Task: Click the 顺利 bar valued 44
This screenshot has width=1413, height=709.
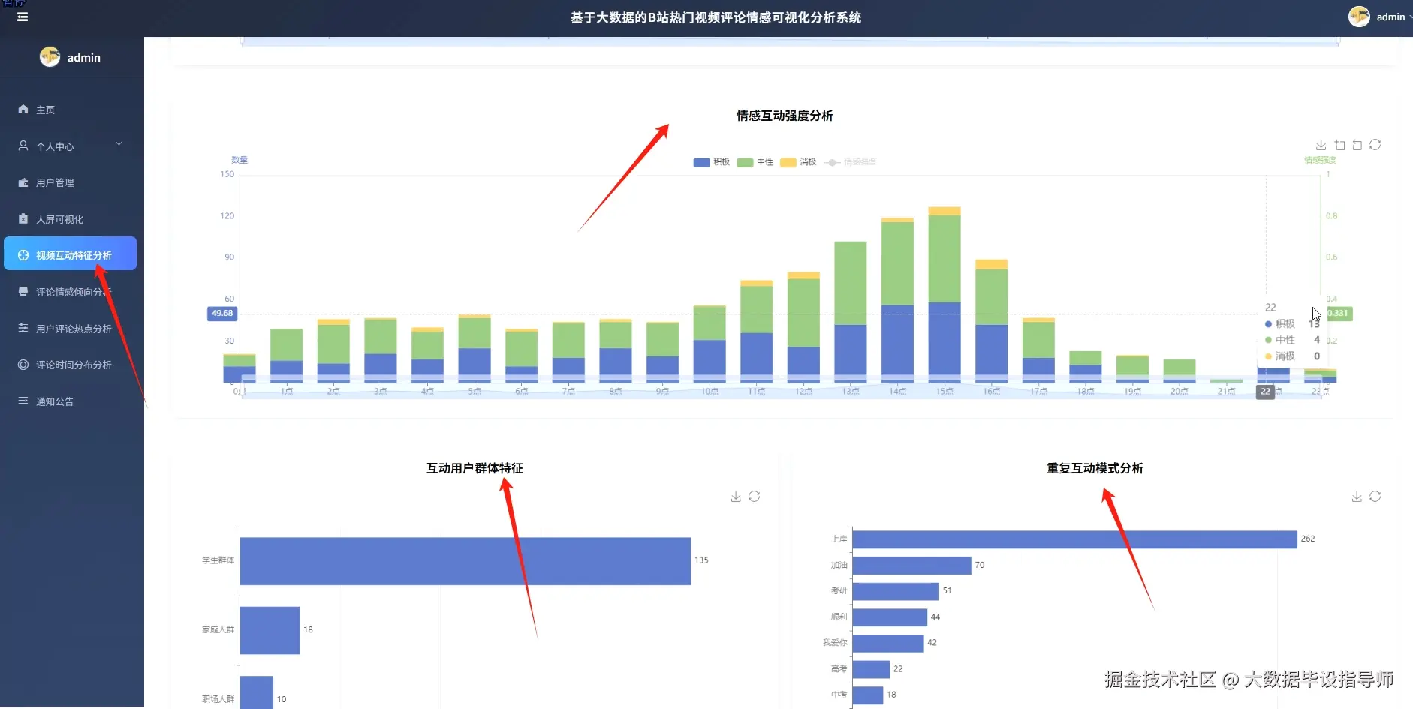Action: pos(890,617)
